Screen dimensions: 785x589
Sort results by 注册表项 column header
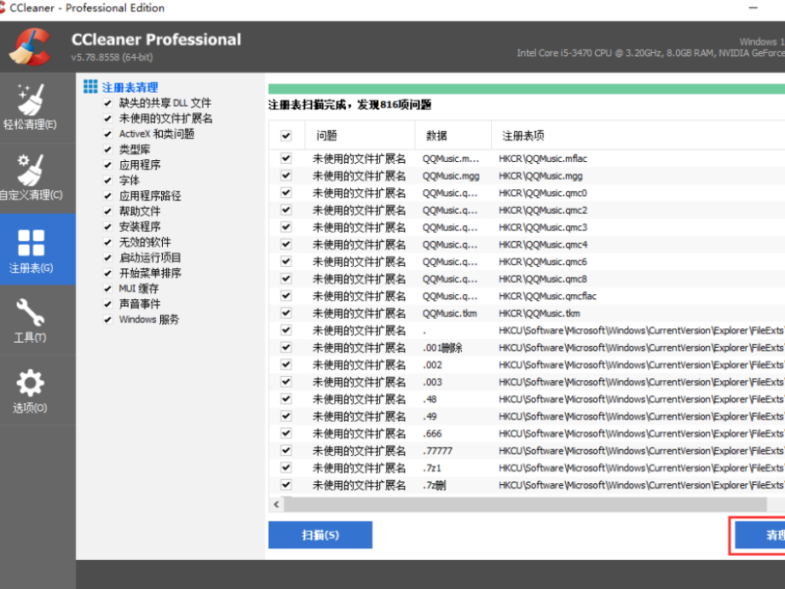coord(638,136)
